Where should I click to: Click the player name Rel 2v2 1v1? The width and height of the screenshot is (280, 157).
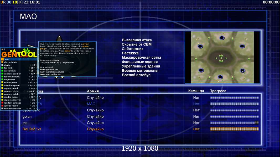(32, 129)
